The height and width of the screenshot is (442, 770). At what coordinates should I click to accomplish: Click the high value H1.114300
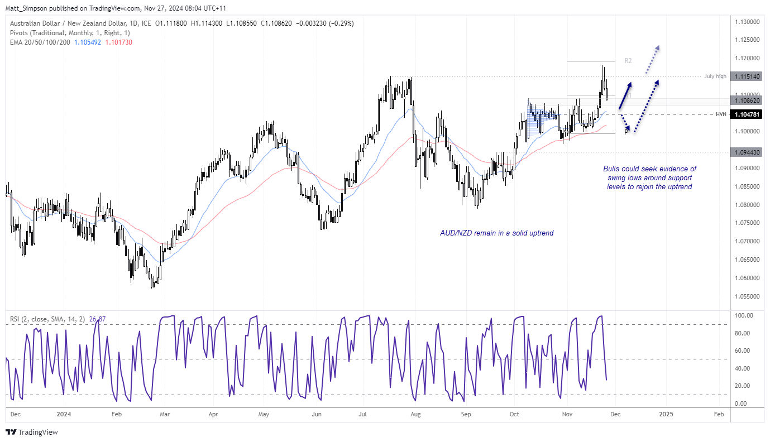tap(208, 23)
